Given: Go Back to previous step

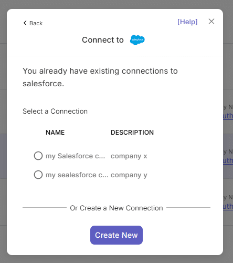Looking at the screenshot, I should (x=33, y=23).
